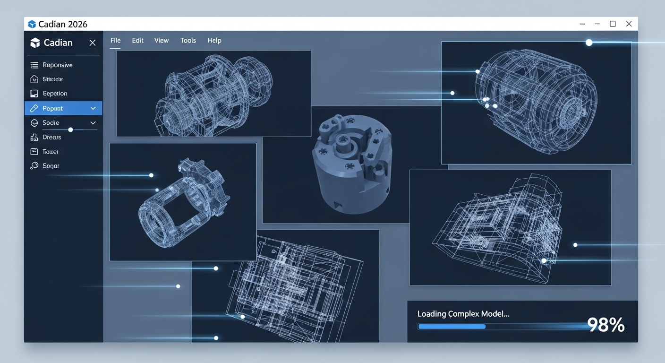This screenshot has width=665, height=363.
Task: Select the upper-left wireframe housing viewport below File menu
Action: (x=213, y=94)
